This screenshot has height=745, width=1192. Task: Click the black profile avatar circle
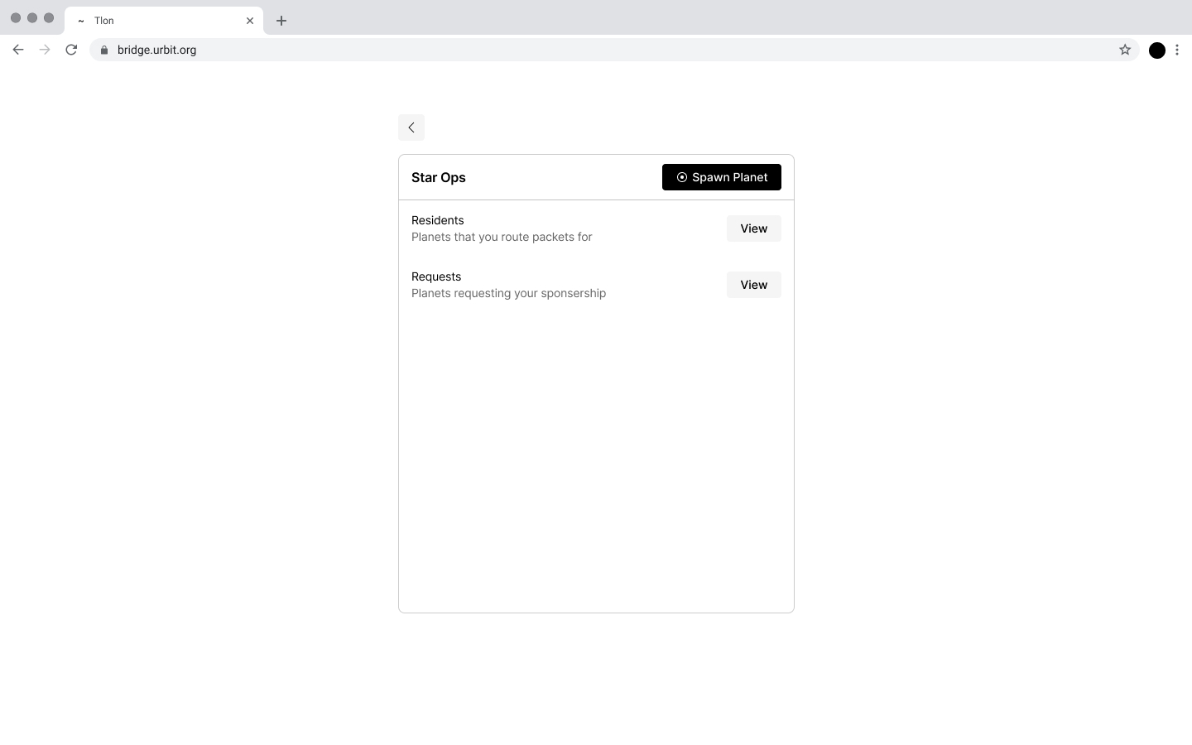coord(1156,50)
